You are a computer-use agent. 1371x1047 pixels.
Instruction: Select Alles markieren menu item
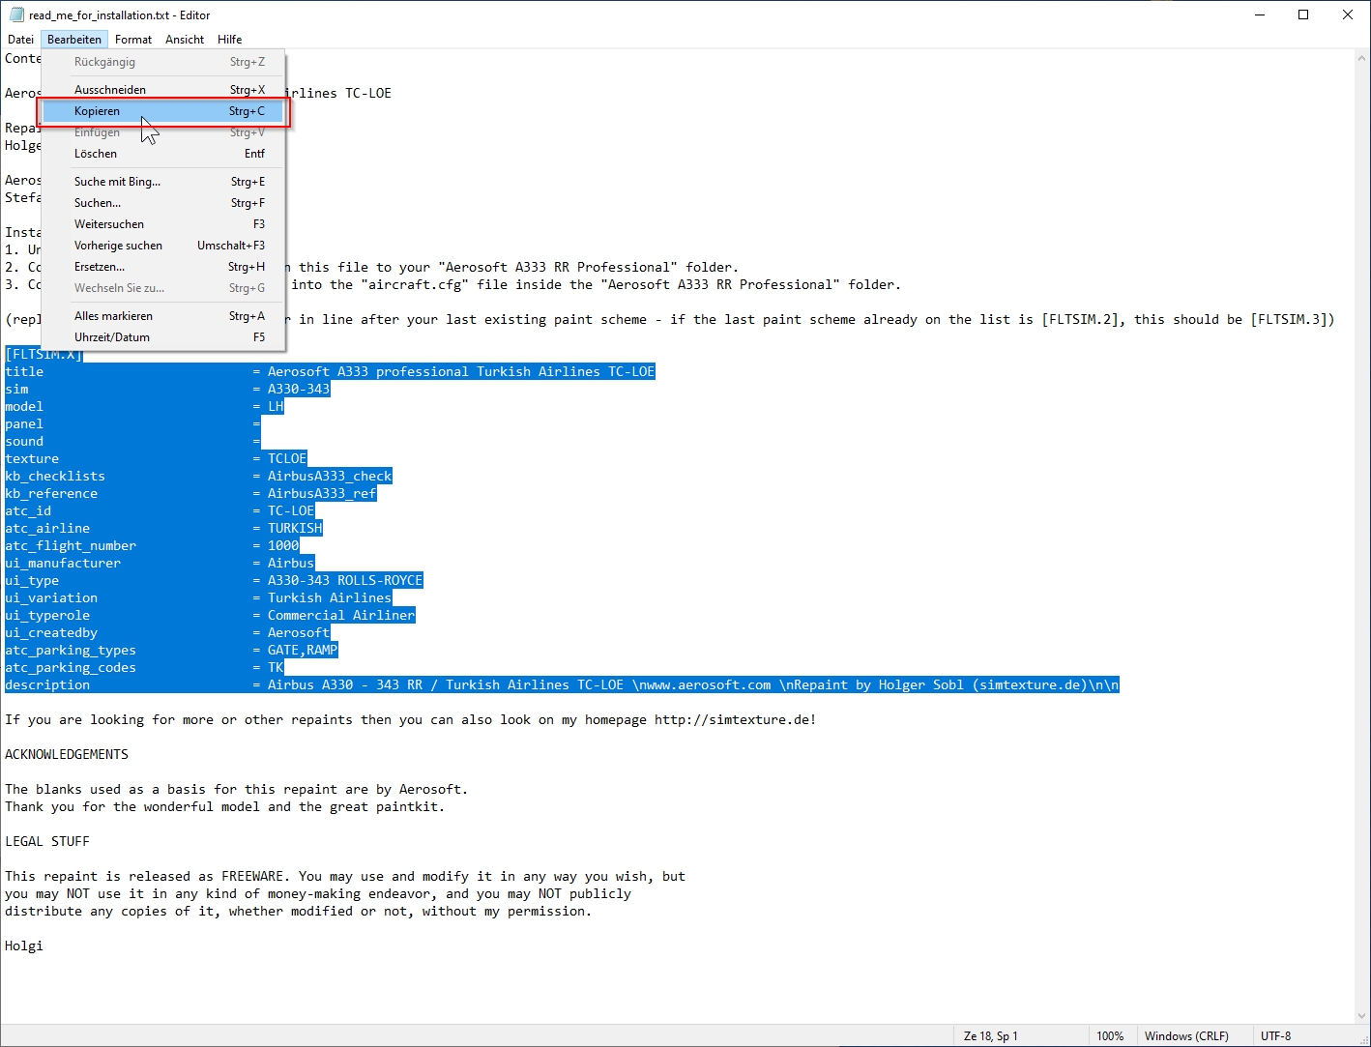[113, 316]
